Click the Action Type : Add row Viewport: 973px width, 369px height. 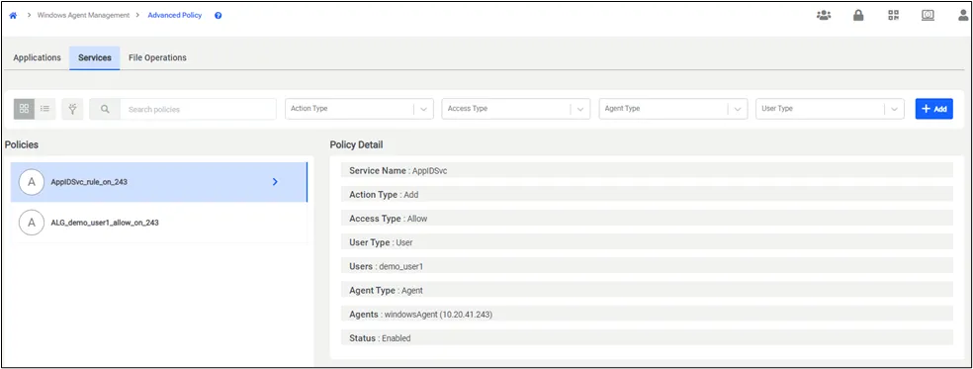[648, 195]
